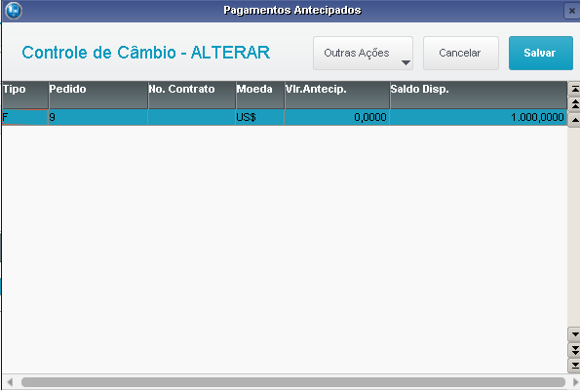Click the application logo icon in title bar
Viewport: 580px width, 390px height.
[x=14, y=11]
